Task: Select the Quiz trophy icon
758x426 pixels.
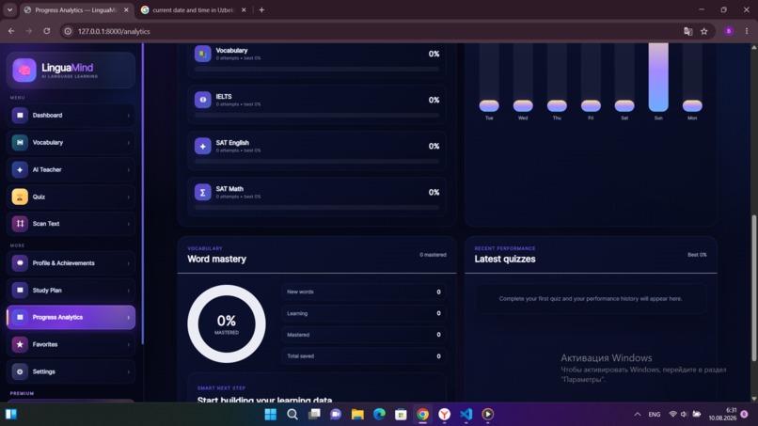Action: [20, 197]
